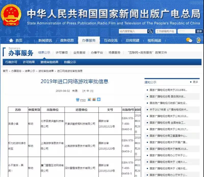
Task: Expand 更多 in the 通知公示 panel
Action: [194, 82]
